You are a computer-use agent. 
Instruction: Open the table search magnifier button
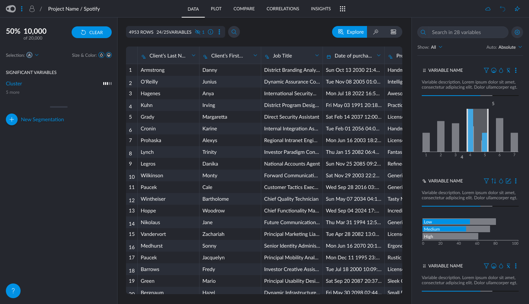click(234, 32)
